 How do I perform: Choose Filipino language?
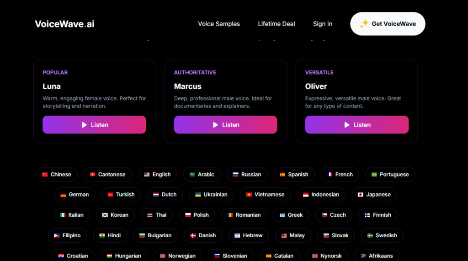pyautogui.click(x=68, y=235)
